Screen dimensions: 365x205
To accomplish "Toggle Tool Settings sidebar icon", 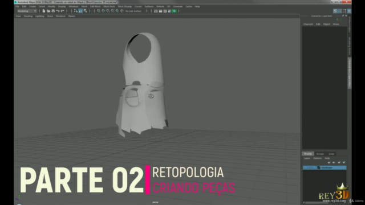I will pyautogui.click(x=344, y=11).
